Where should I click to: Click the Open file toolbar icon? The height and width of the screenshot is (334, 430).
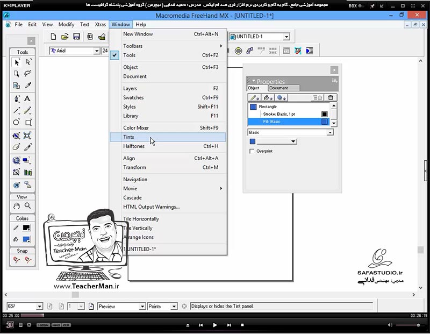pos(64,37)
